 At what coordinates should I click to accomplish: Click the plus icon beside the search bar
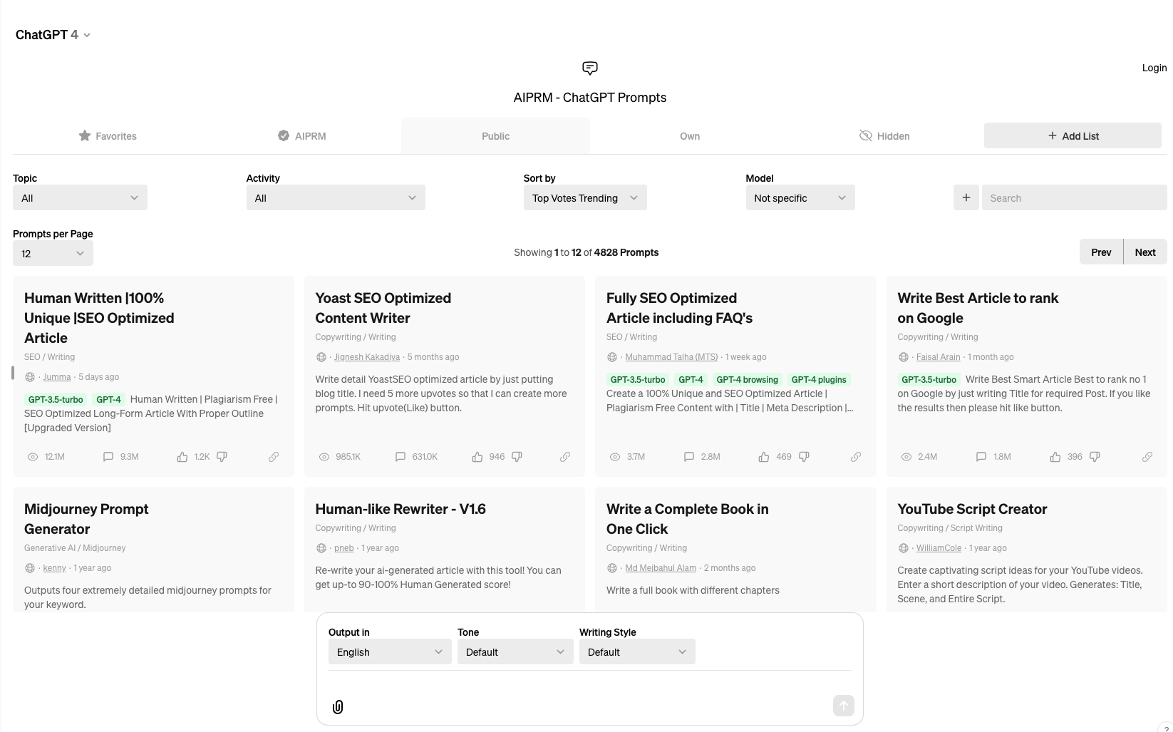coord(966,197)
